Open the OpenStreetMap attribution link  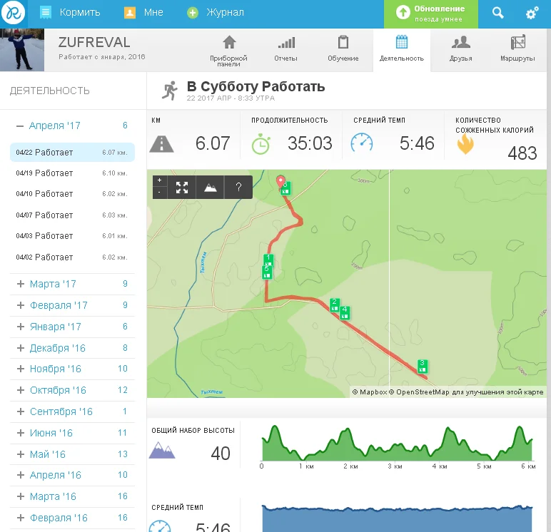(x=419, y=392)
